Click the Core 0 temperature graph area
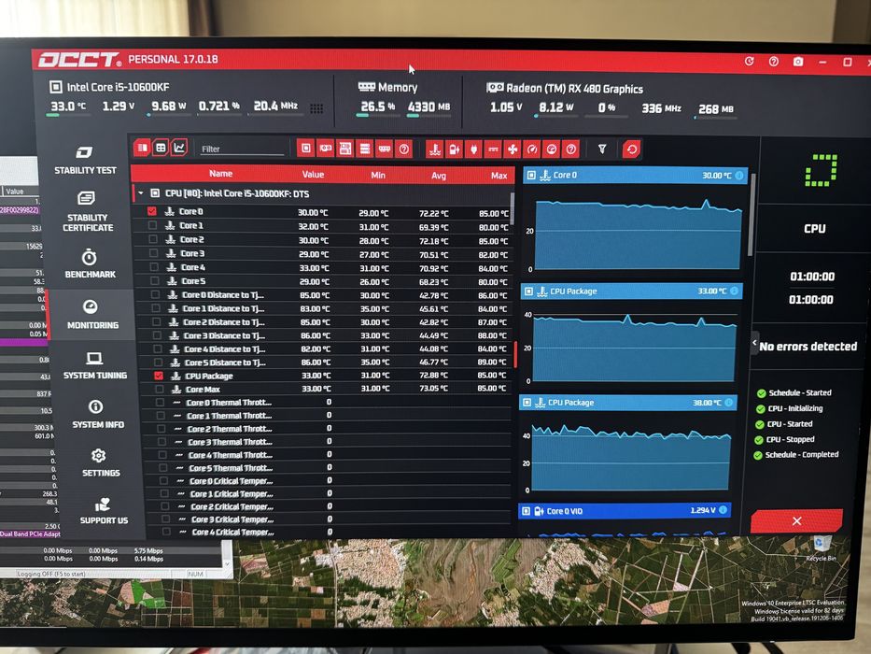Screen dimensions: 871x654 pos(638,235)
